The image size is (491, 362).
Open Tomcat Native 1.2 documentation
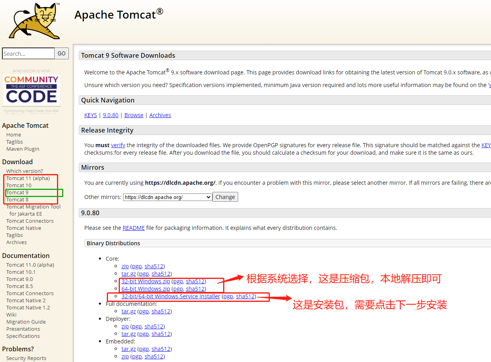(x=28, y=307)
